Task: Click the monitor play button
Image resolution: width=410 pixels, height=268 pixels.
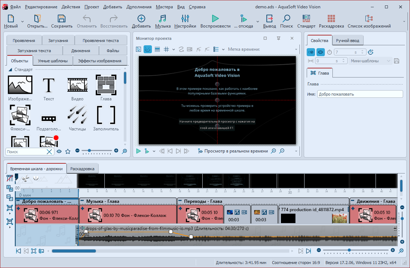Action: tap(138, 151)
